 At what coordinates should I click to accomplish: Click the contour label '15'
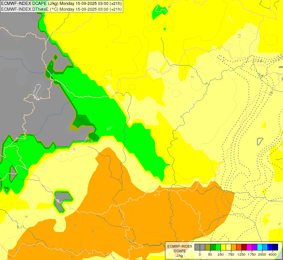tap(261, 75)
